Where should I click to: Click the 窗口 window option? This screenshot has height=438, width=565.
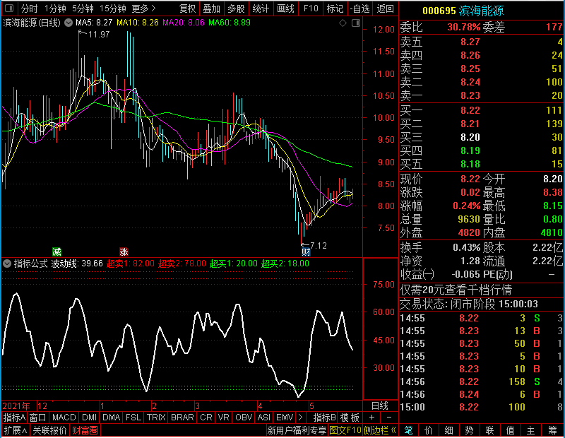[38, 418]
